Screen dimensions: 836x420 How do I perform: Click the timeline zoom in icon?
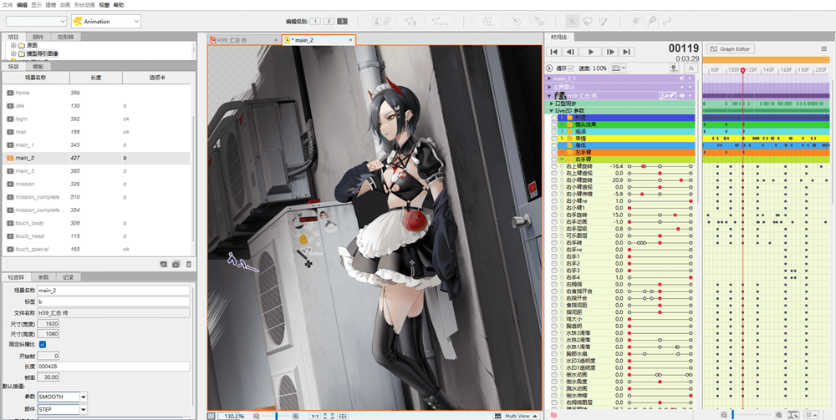[779, 415]
